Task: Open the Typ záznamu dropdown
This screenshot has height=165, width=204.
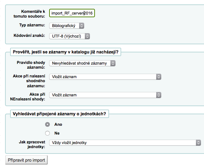Action: pyautogui.click(x=66, y=25)
